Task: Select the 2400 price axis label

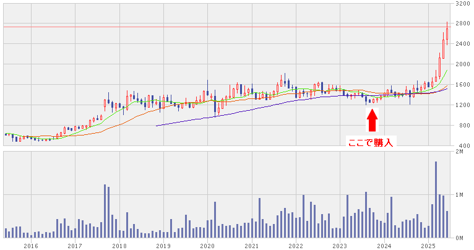Action: click(x=462, y=44)
